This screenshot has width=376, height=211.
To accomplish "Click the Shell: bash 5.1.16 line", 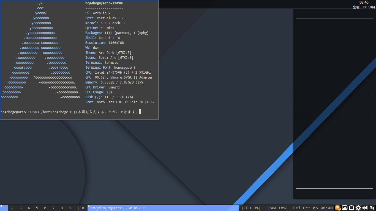I will [103, 38].
